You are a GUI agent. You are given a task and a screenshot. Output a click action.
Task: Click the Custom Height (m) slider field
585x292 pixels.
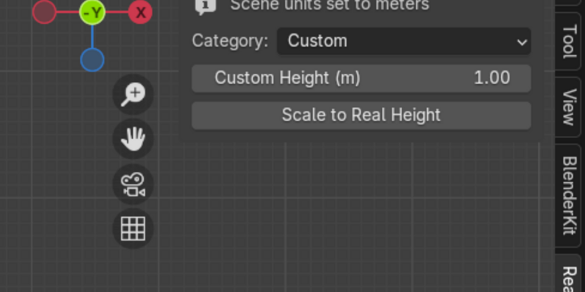tap(361, 78)
